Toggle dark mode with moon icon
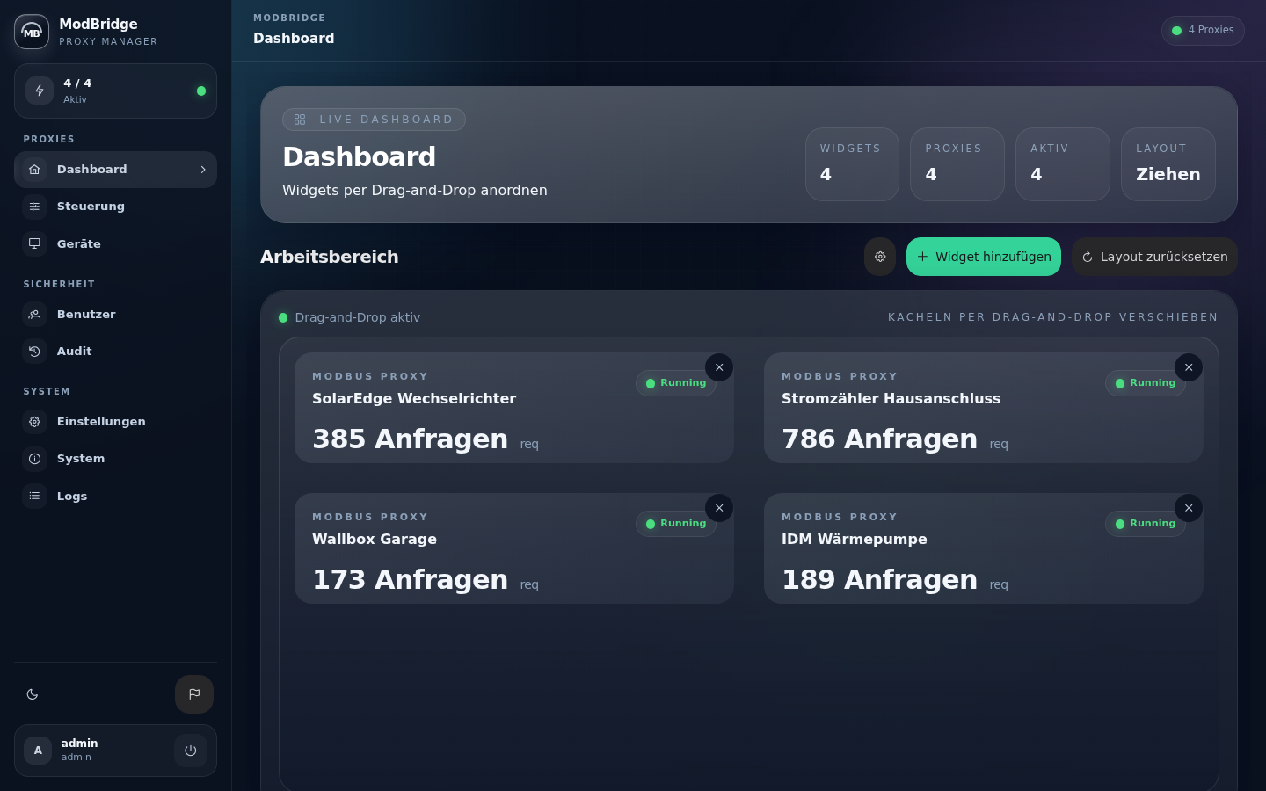This screenshot has height=791, width=1266. coord(33,694)
